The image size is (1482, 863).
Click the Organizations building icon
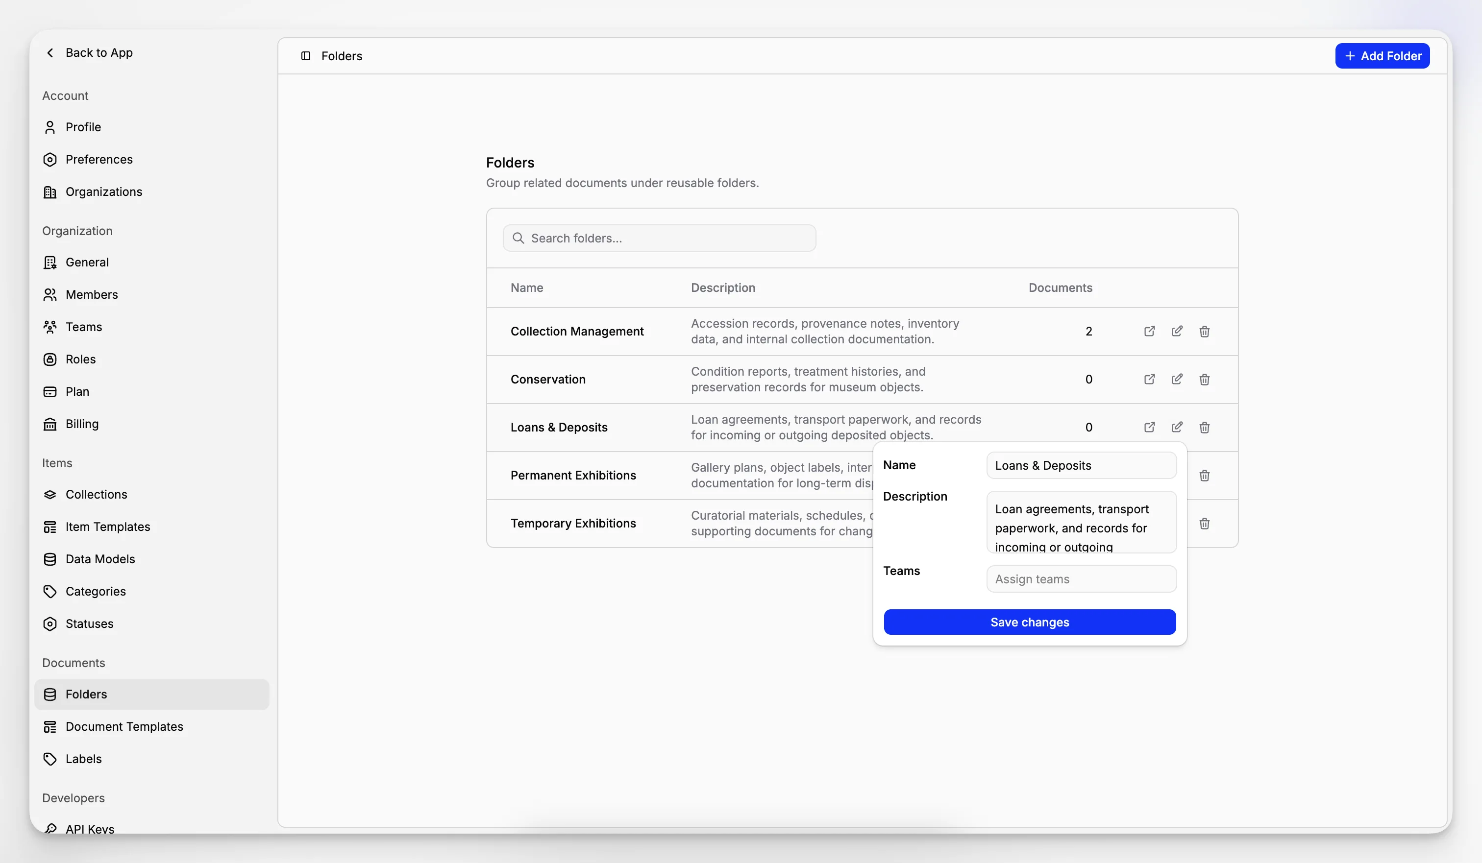click(x=50, y=192)
